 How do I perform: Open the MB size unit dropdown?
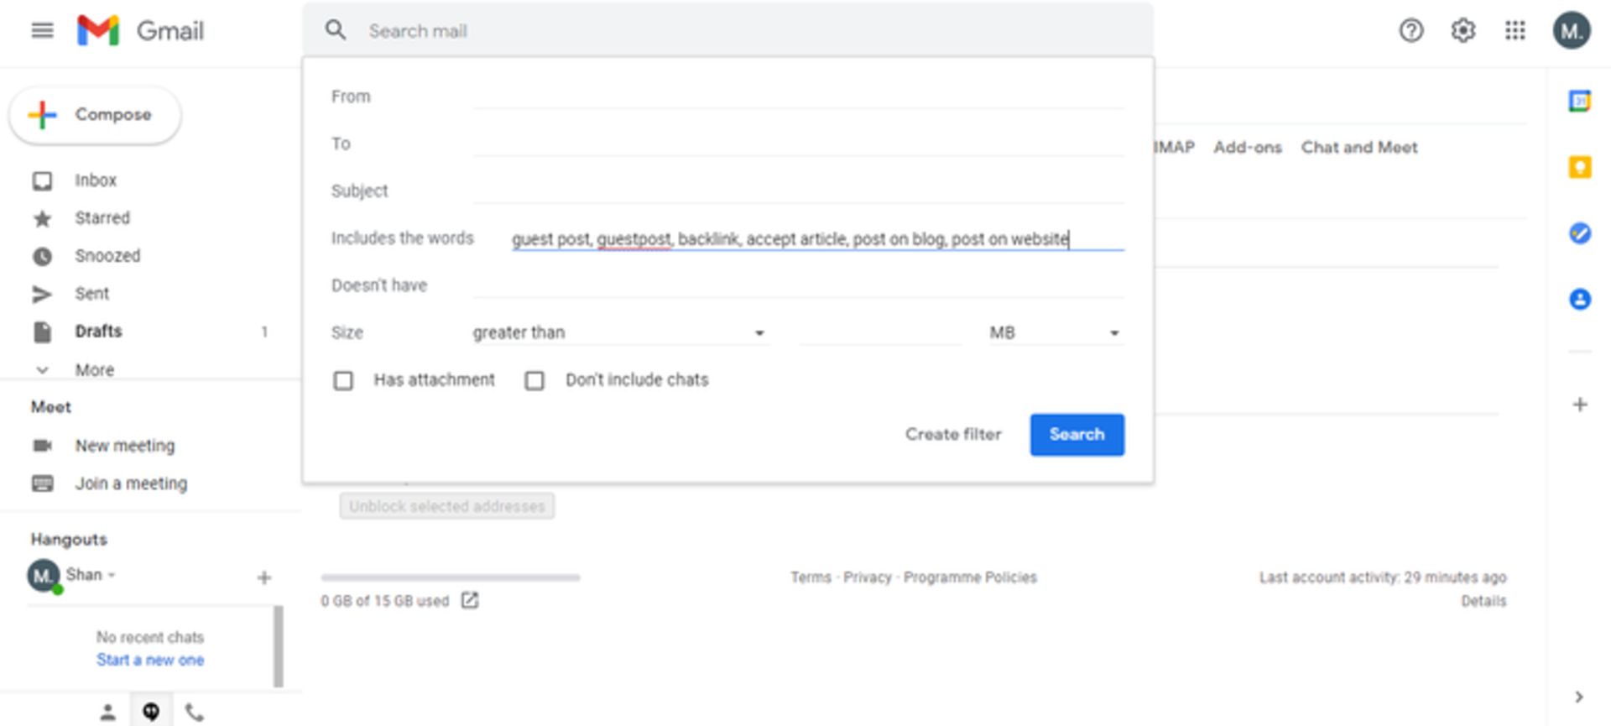1054,333
